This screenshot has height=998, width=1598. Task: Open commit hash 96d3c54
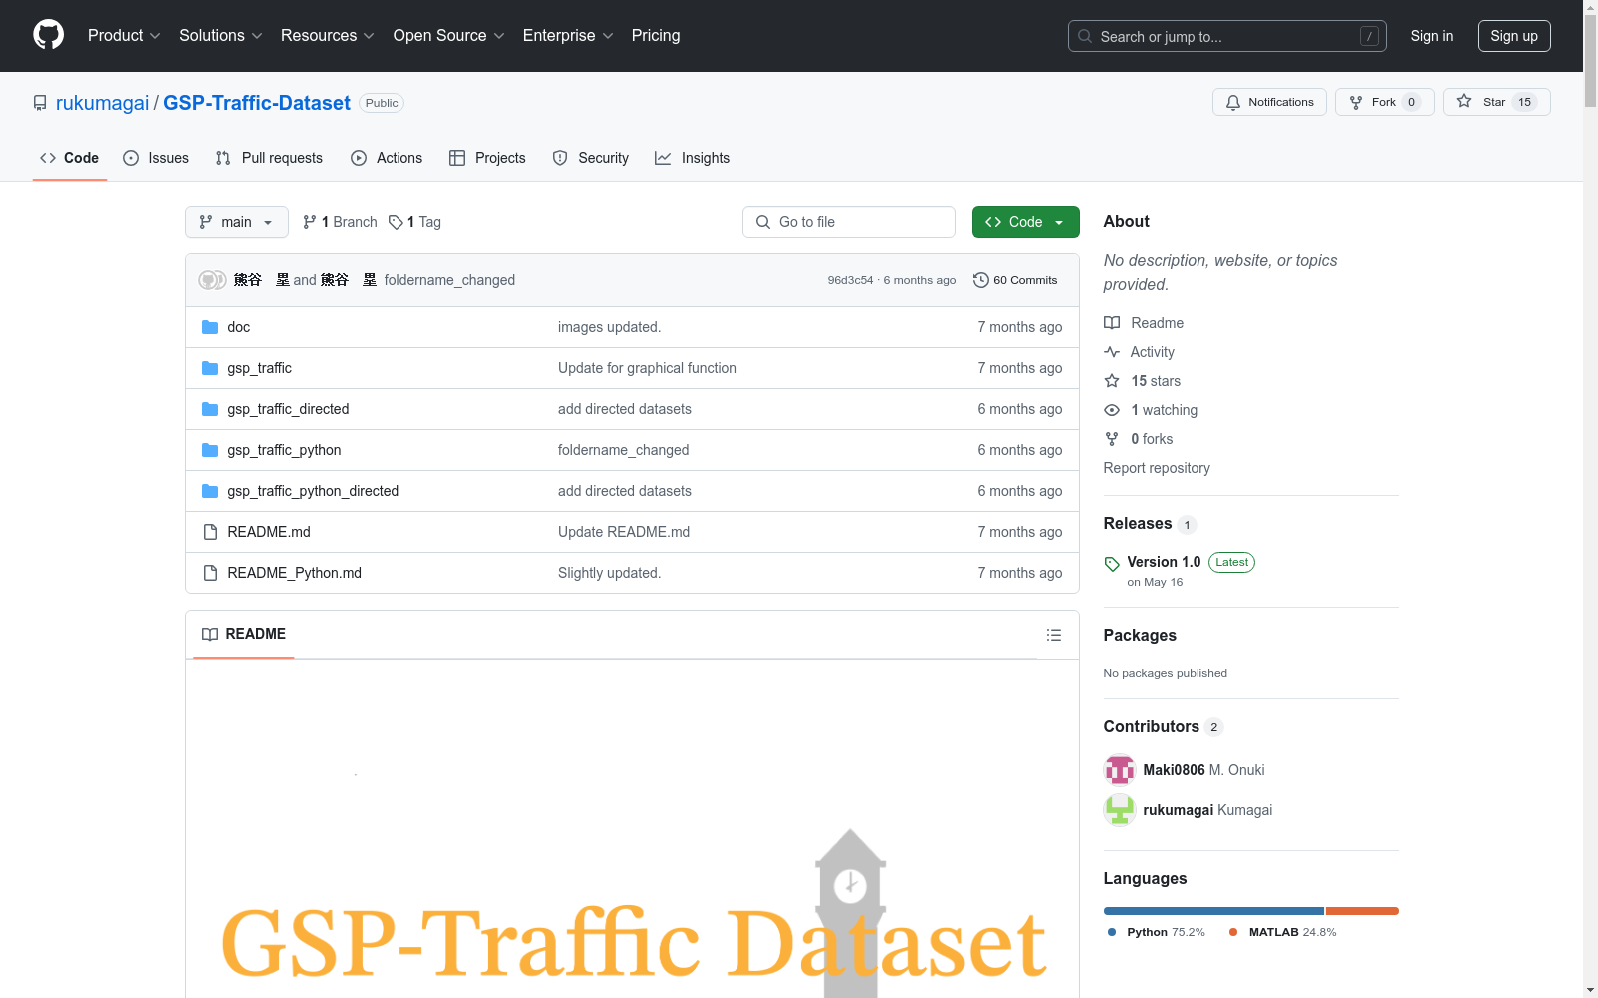(x=850, y=280)
